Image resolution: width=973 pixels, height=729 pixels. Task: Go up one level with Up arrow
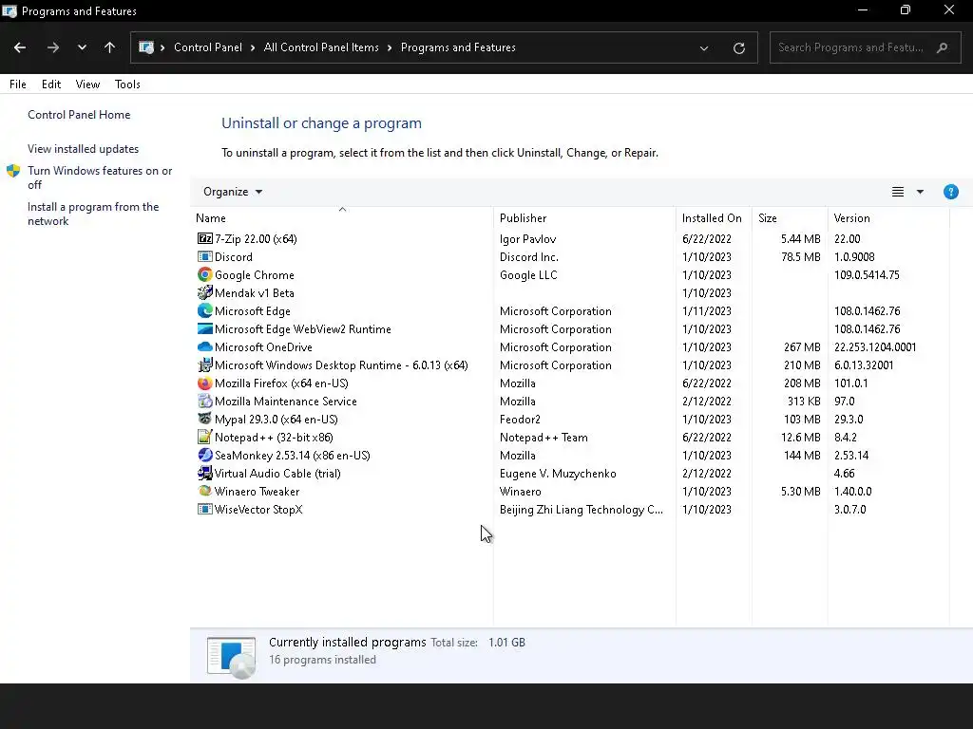pos(110,47)
